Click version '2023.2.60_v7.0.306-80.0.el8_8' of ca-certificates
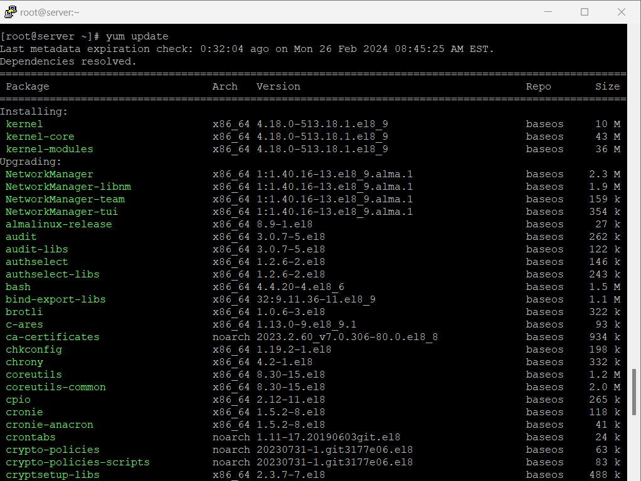The height and width of the screenshot is (481, 641). 347,337
